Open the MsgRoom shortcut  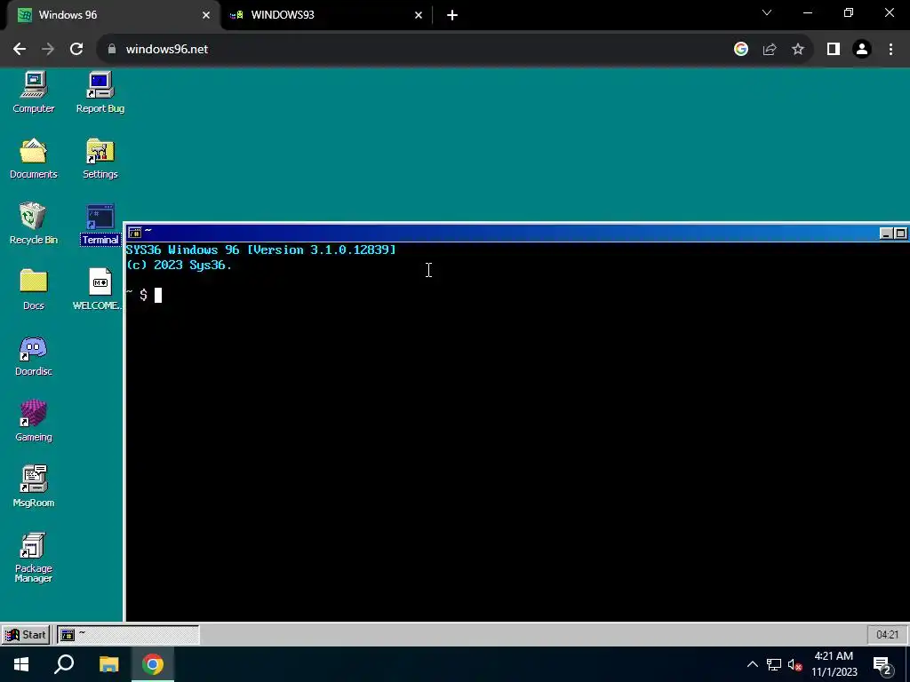[34, 487]
